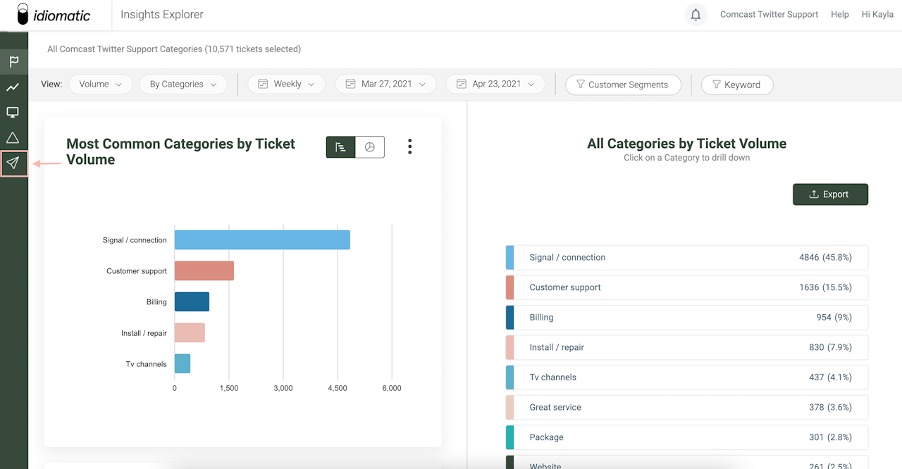Open the three-dot chart options menu

coord(409,146)
